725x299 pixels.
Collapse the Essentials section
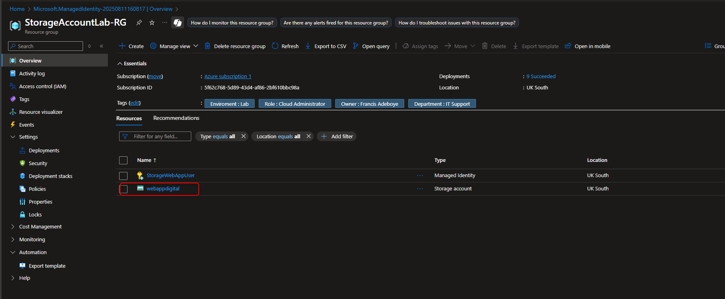[119, 64]
